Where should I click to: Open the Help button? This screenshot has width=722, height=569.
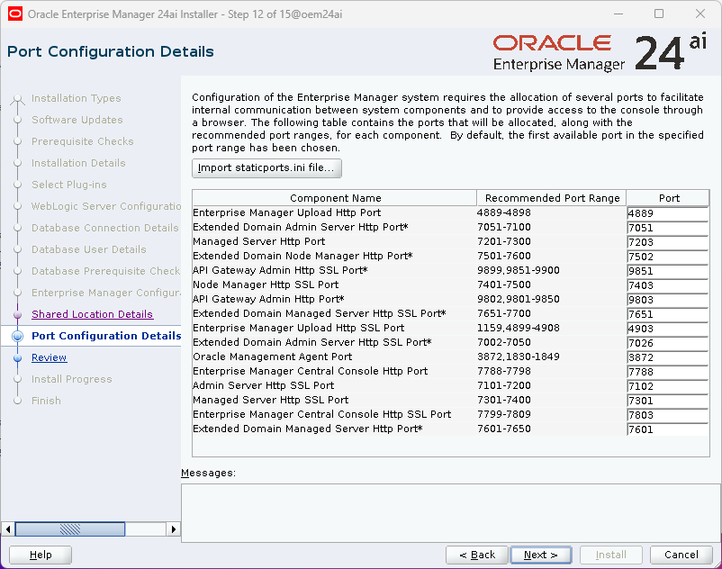[41, 555]
